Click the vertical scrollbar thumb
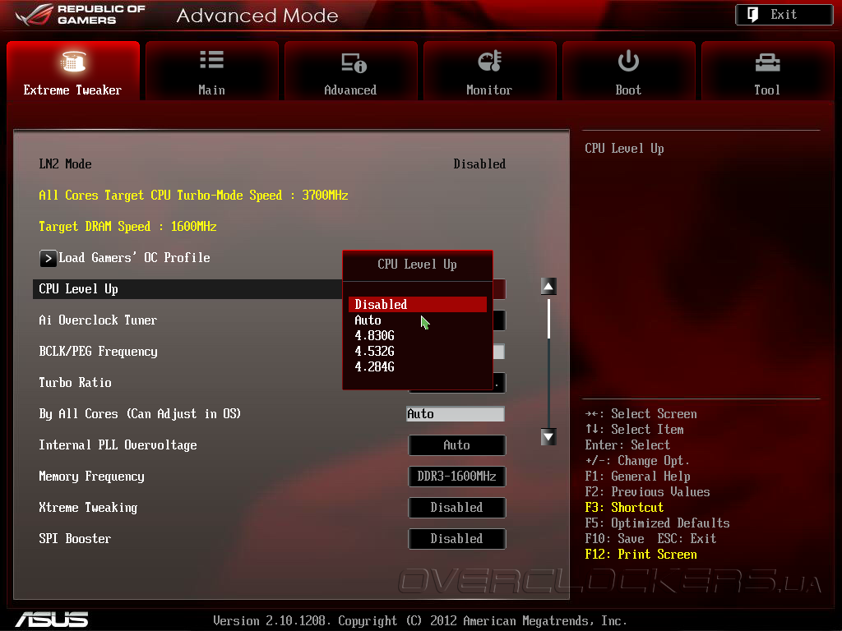Screen dimensions: 842x631 tap(548, 320)
